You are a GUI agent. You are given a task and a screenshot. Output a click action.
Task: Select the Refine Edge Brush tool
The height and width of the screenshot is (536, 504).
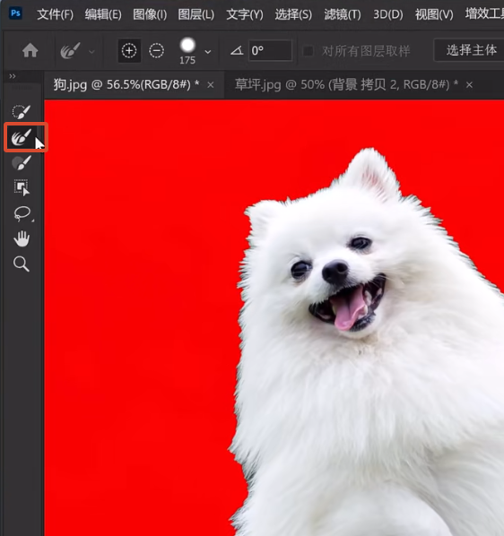tap(22, 137)
